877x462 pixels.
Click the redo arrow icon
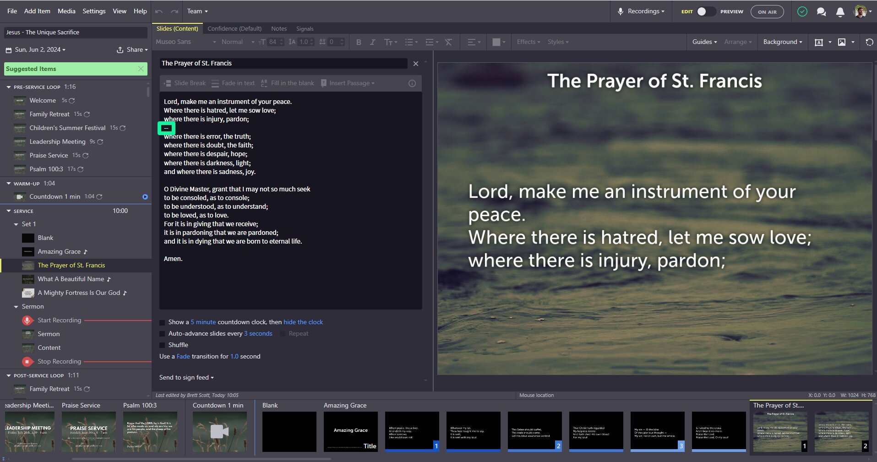tap(174, 11)
